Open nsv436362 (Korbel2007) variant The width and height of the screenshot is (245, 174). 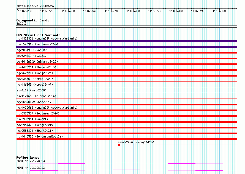35,79
